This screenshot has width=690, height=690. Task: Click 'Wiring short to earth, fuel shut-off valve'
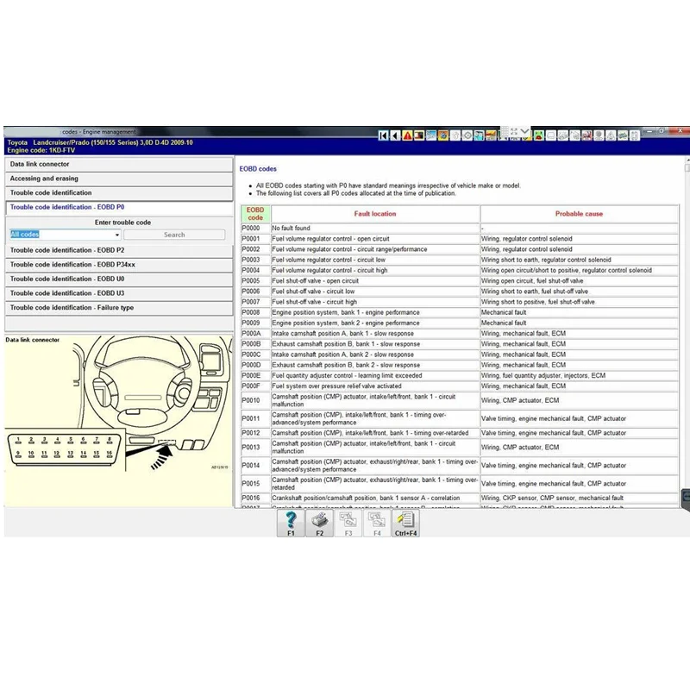point(579,292)
